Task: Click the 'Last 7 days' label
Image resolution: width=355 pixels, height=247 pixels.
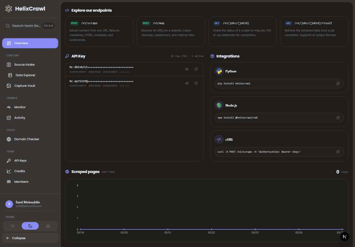Action: coord(108,172)
